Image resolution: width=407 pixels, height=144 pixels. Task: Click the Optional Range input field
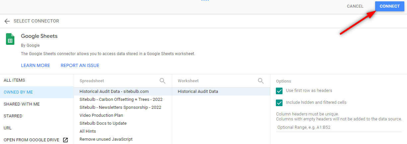339,127
